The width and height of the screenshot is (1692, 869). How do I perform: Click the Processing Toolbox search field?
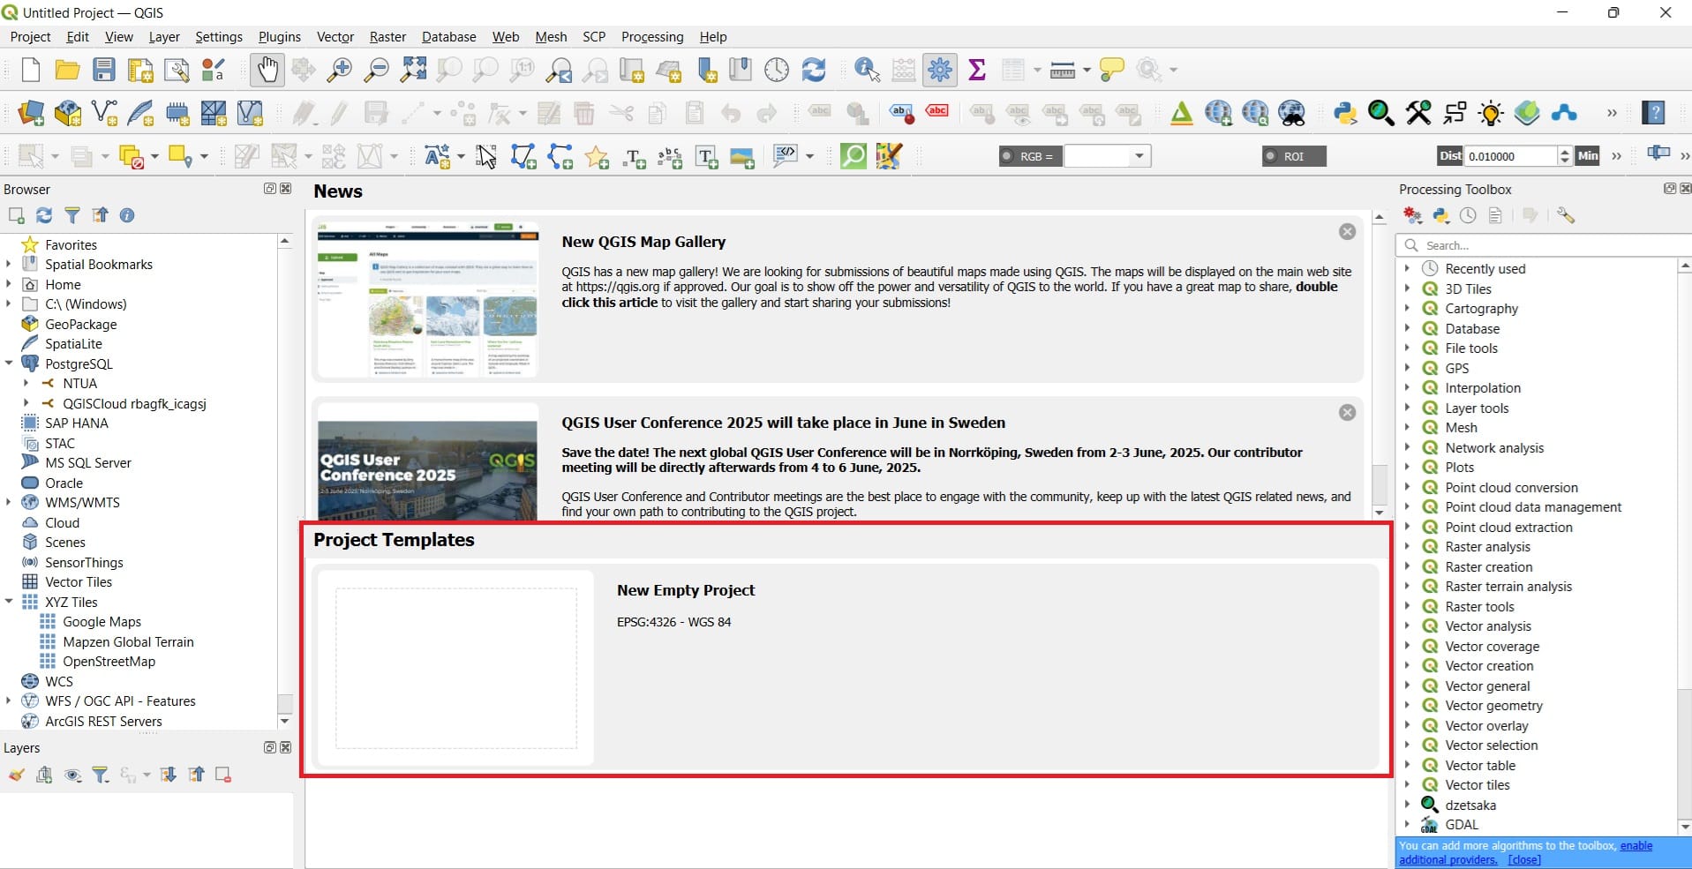pos(1545,245)
